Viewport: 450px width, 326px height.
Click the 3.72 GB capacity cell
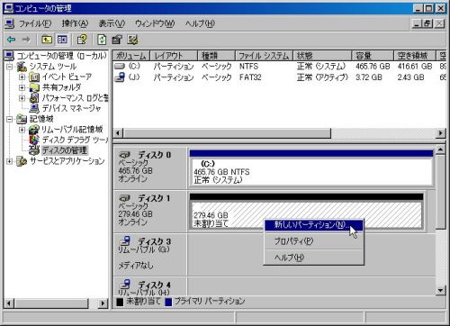369,77
